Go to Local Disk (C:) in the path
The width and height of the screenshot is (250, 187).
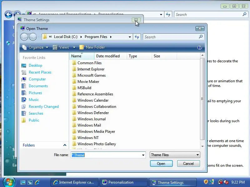click(x=66, y=37)
